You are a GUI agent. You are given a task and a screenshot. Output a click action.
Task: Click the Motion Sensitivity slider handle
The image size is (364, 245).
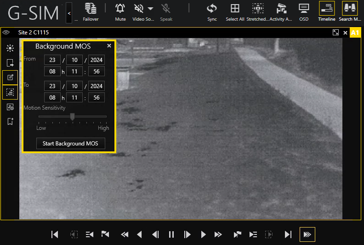tap(72, 117)
